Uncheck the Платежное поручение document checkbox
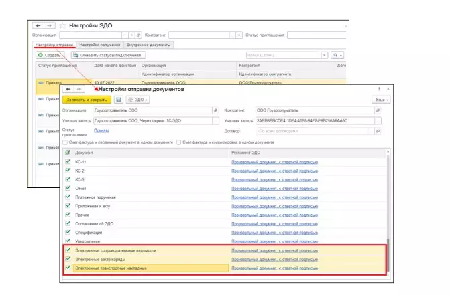This screenshot has width=450, height=295. tap(66, 197)
